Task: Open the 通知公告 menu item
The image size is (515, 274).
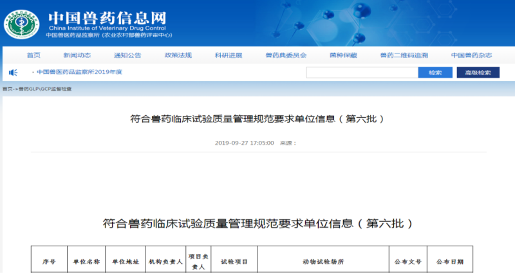Action: click(x=127, y=55)
